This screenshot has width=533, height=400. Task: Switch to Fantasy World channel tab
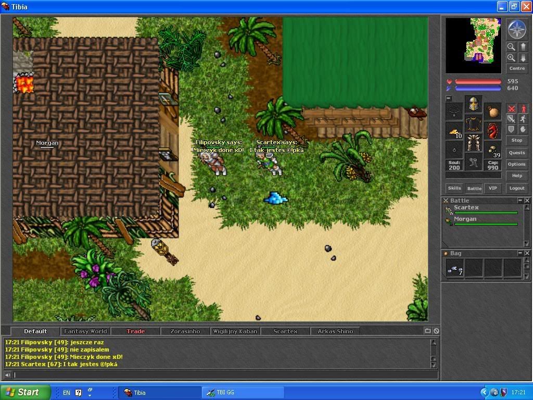[85, 331]
